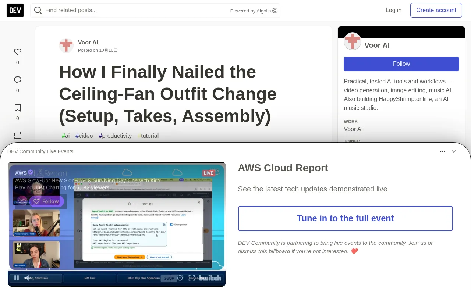Click the Voor AI bio description
This screenshot has height=294, width=471.
[399, 94]
